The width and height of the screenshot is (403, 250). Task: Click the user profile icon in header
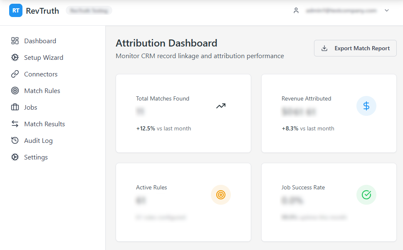pyautogui.click(x=296, y=11)
